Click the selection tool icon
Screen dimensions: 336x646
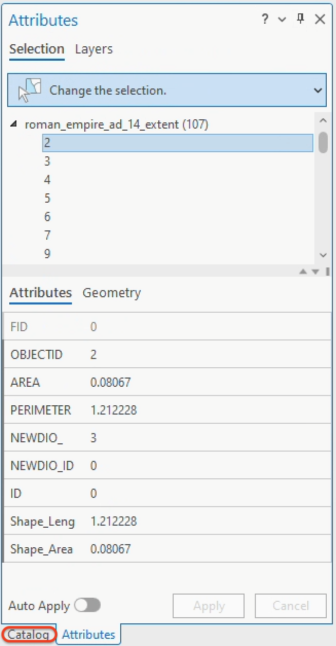(x=29, y=91)
